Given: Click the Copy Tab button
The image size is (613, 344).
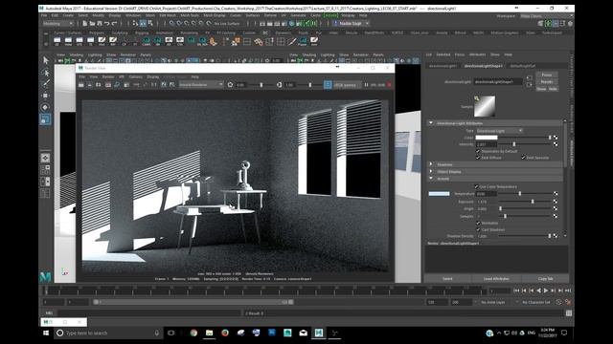Looking at the screenshot, I should pos(545,279).
